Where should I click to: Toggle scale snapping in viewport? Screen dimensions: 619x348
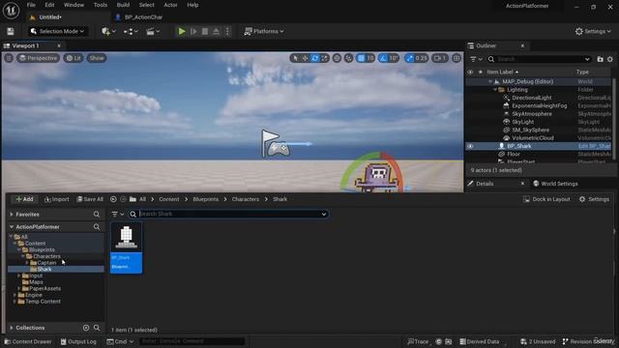409,58
